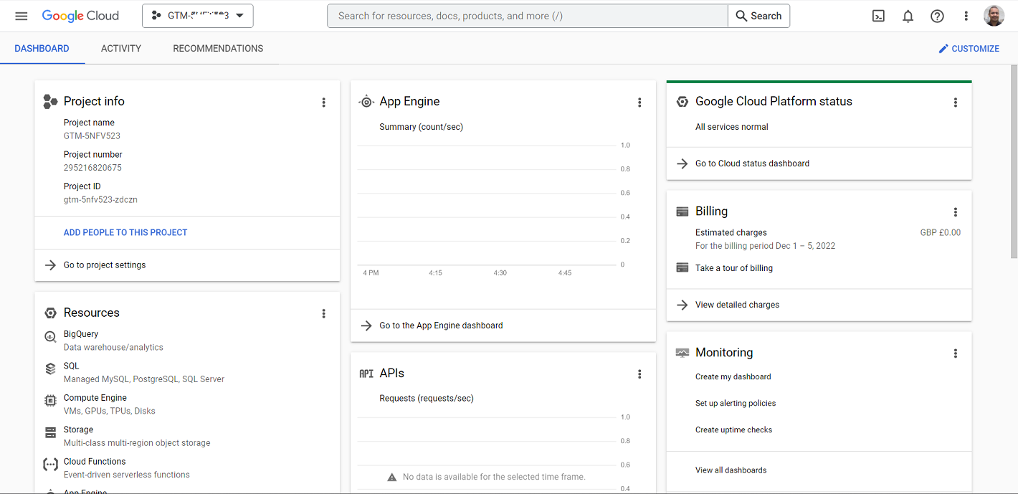Open APIs card options menu
The image size is (1018, 494).
click(639, 374)
